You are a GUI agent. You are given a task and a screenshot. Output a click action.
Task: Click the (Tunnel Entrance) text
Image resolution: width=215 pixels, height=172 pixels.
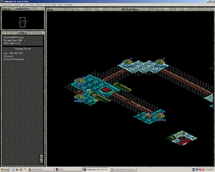click(14, 59)
